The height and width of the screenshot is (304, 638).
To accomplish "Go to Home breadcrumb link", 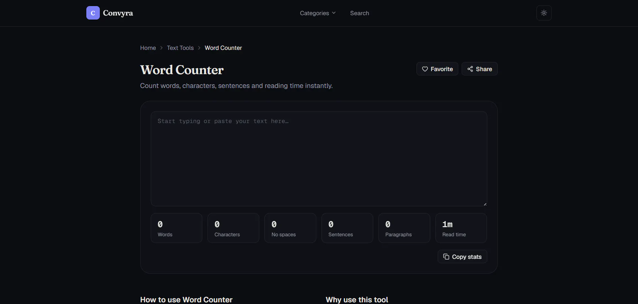I will [148, 48].
